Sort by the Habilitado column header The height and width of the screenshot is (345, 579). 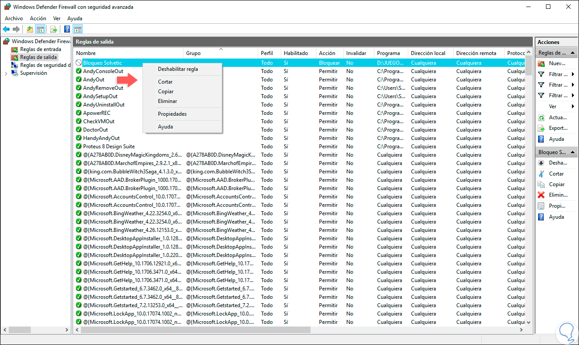[x=298, y=53]
